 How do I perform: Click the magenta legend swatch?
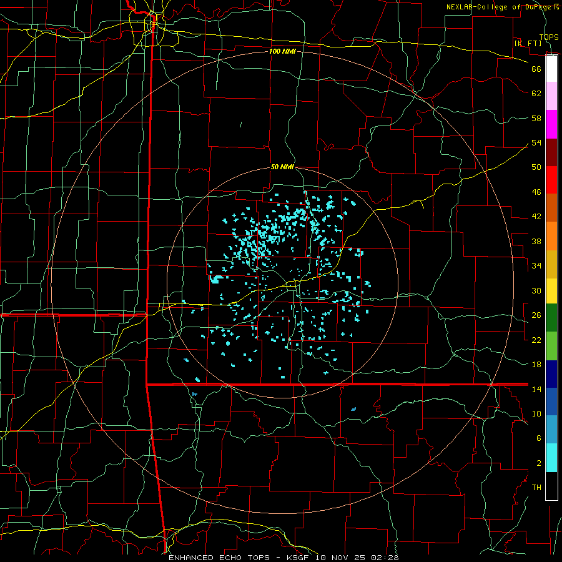coord(551,124)
